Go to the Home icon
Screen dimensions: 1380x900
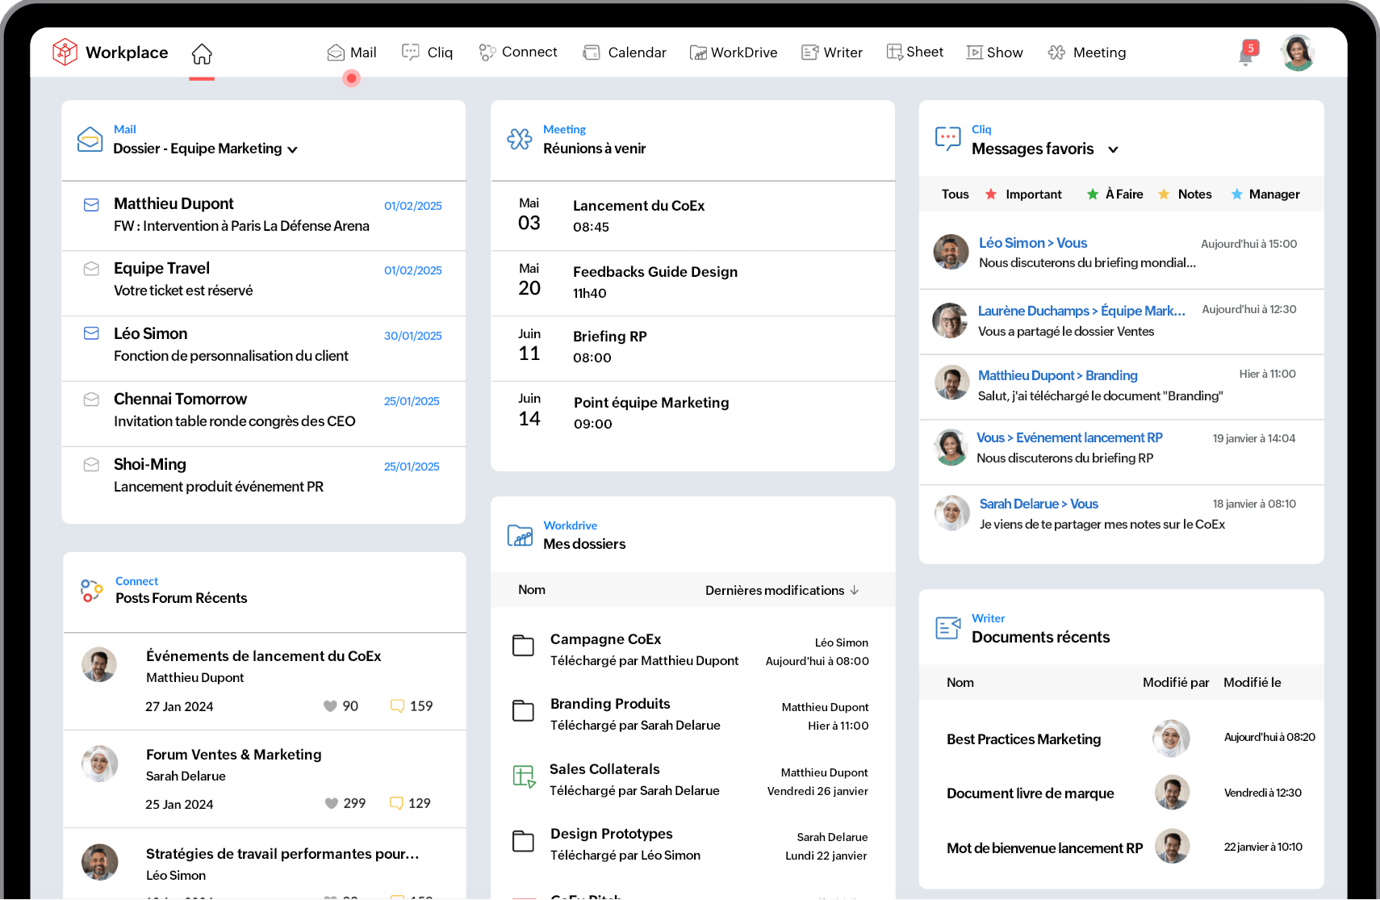point(202,53)
